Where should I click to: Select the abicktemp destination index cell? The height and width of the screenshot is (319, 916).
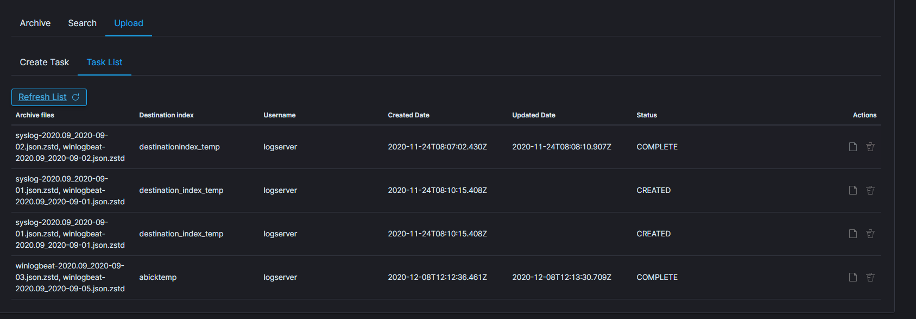158,277
